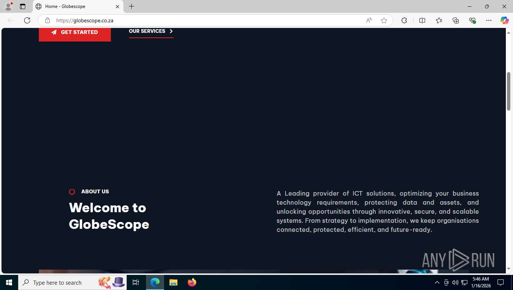Close the Home - Globescope tab
The image size is (513, 290).
click(x=117, y=6)
